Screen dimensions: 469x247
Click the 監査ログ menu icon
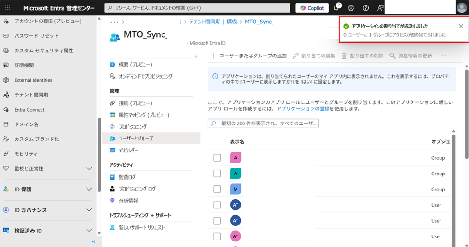click(x=112, y=177)
